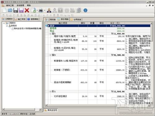Switch to the 工程报价 left panel tab
Image resolution: width=155 pixels, height=116 pixels.
click(x=7, y=19)
